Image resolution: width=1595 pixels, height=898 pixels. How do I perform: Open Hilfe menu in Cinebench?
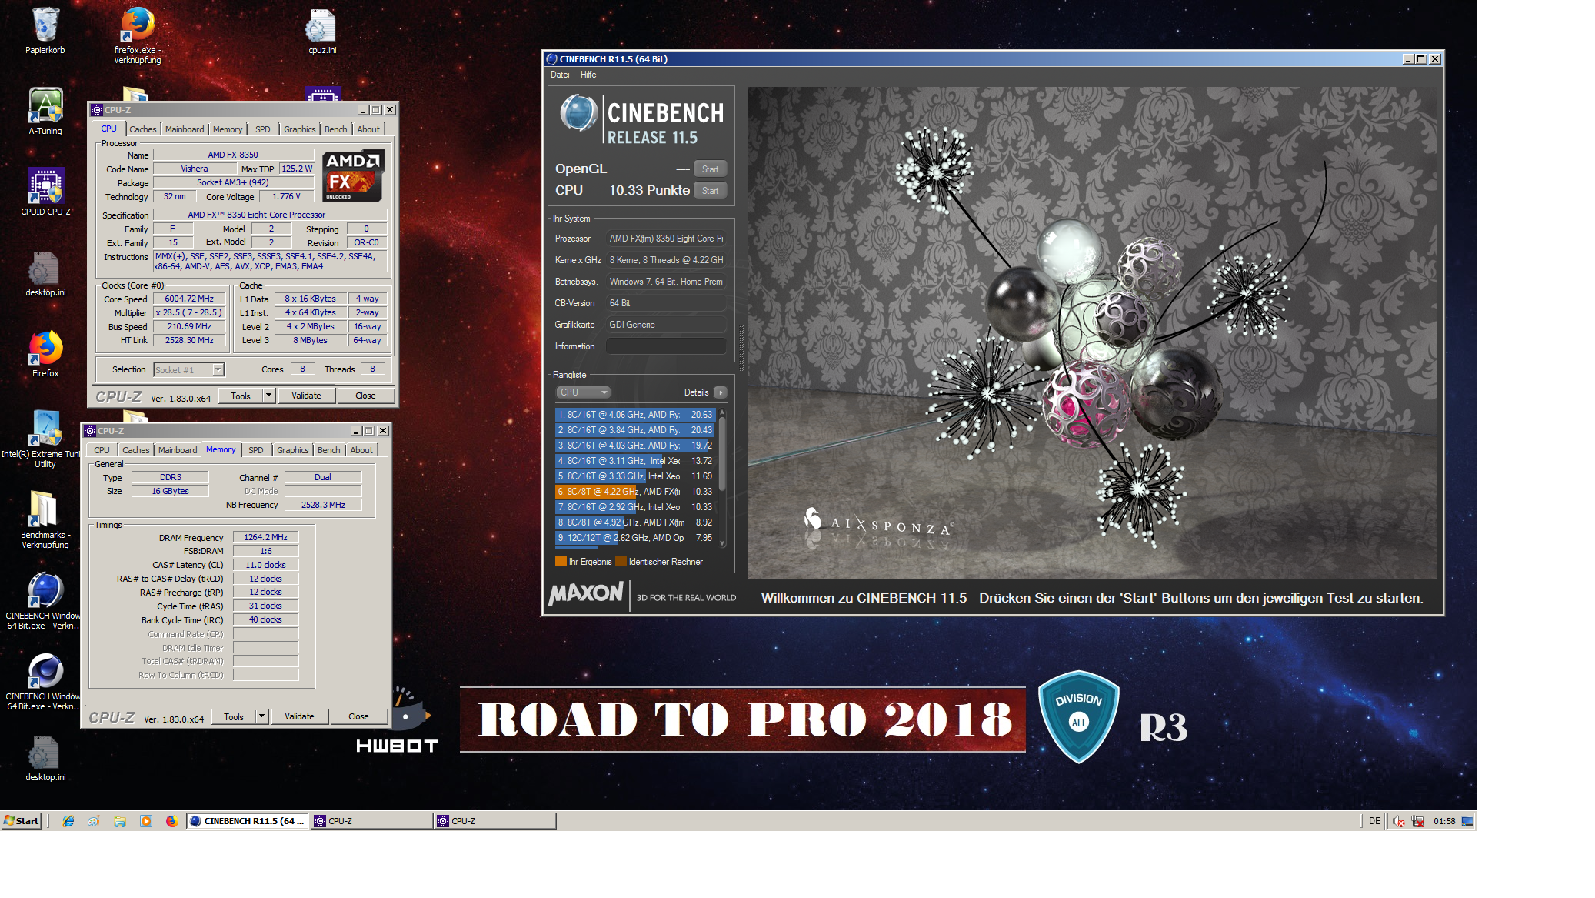click(x=588, y=75)
